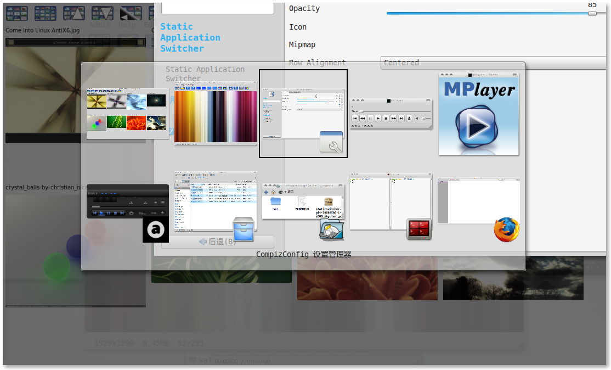This screenshot has width=611, height=370.
Task: Click the wrench settings icon on the selected thumbnail
Action: tap(331, 142)
